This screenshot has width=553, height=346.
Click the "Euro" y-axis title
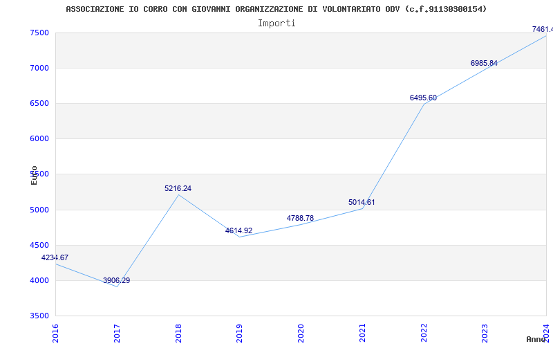coord(34,176)
